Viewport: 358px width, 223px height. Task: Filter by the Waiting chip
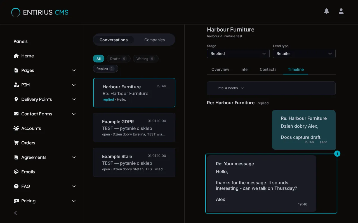click(146, 59)
